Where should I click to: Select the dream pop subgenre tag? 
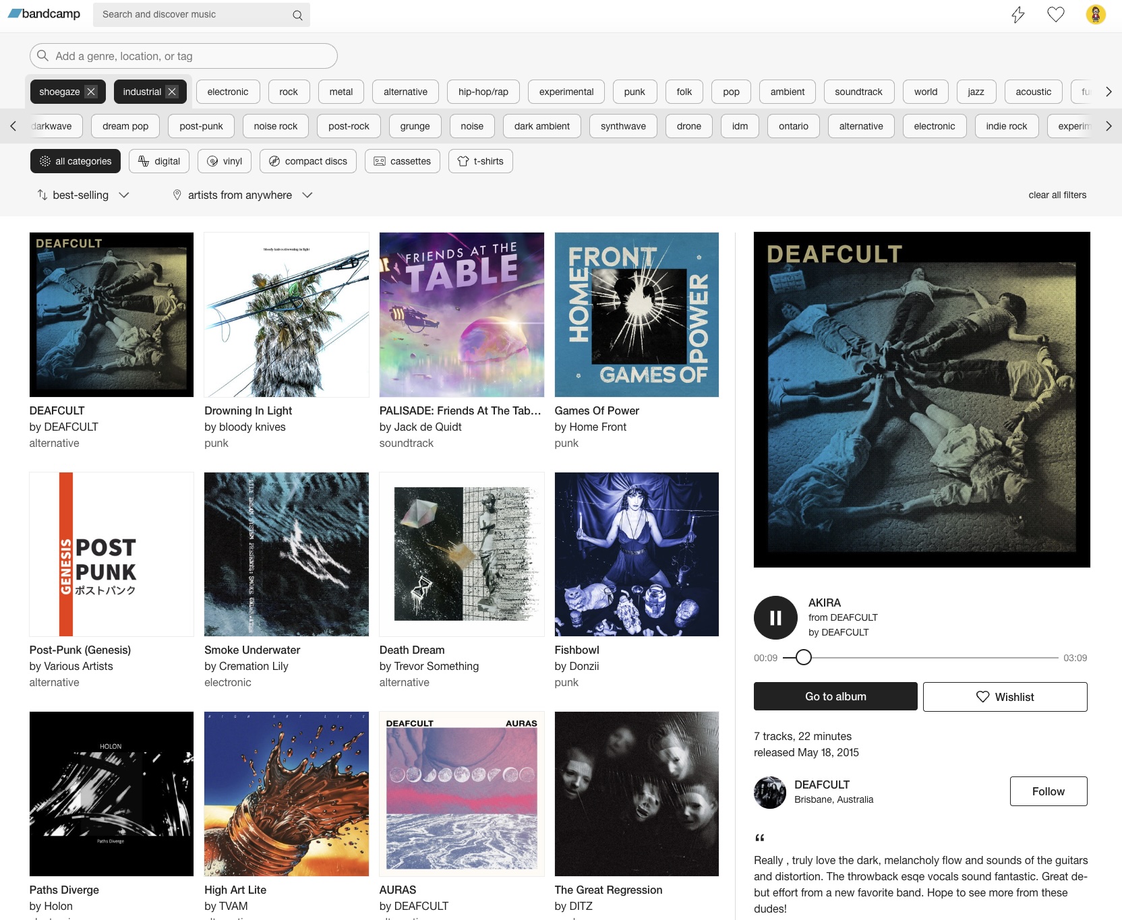125,126
